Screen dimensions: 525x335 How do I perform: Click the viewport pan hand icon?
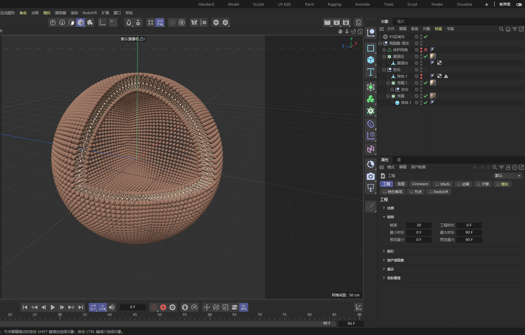pyautogui.click(x=340, y=31)
